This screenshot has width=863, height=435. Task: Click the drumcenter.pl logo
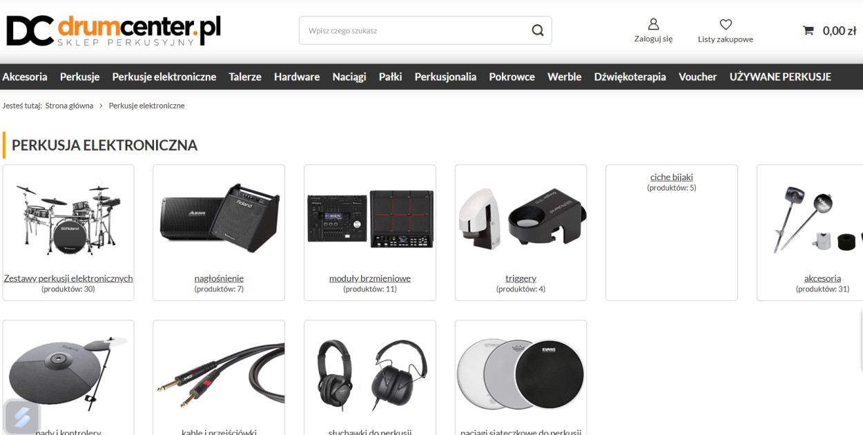click(113, 31)
